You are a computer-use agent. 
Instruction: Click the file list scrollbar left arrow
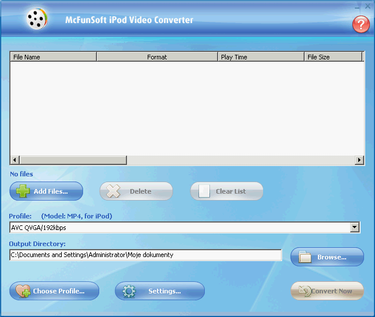15,160
